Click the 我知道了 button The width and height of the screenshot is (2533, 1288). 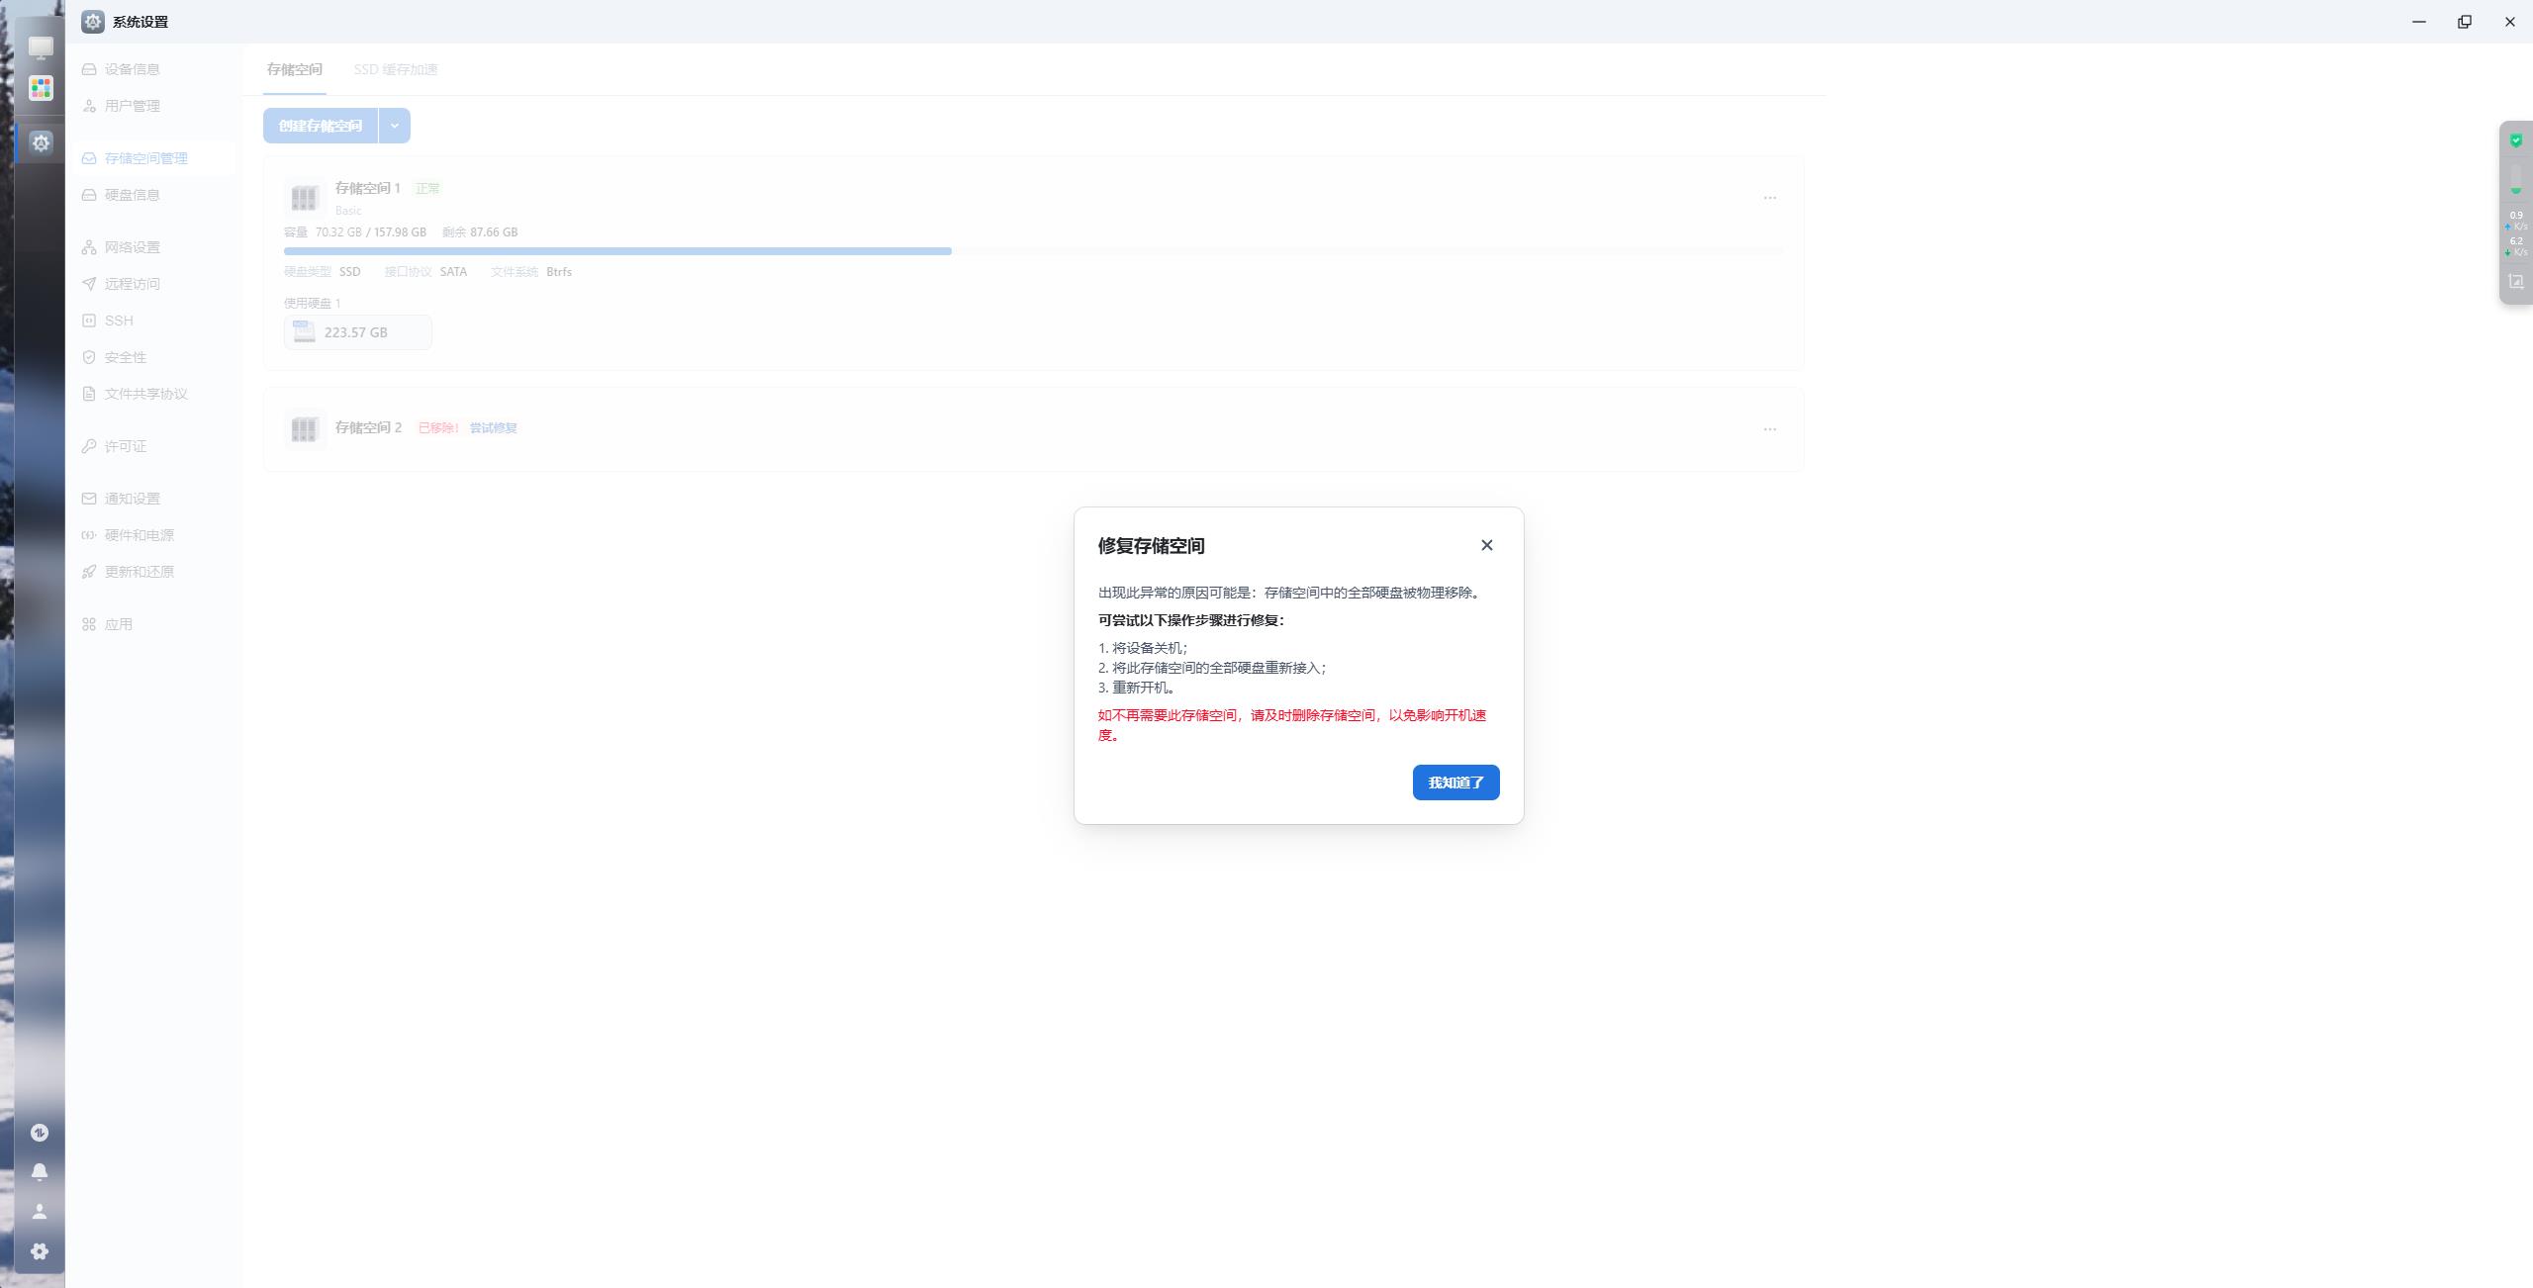[1455, 782]
